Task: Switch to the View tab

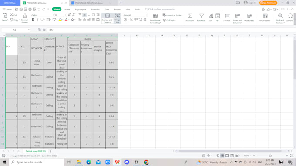Action: [128, 10]
